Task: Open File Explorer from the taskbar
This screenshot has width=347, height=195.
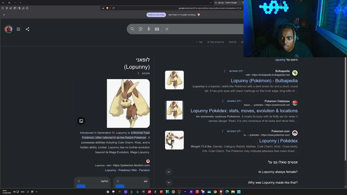Action: (233, 192)
